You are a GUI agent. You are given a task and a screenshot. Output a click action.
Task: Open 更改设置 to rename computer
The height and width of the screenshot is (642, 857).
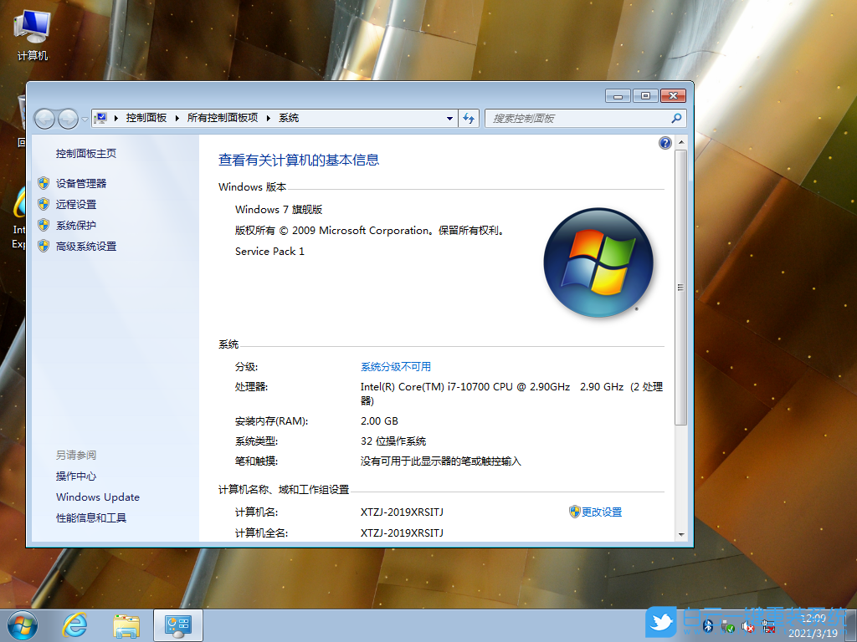(602, 511)
